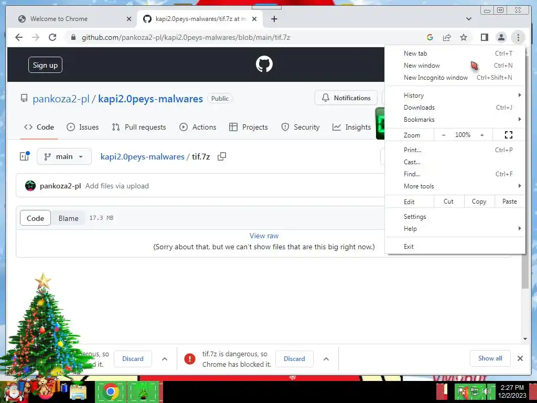Open the side panel icon

(x=484, y=37)
